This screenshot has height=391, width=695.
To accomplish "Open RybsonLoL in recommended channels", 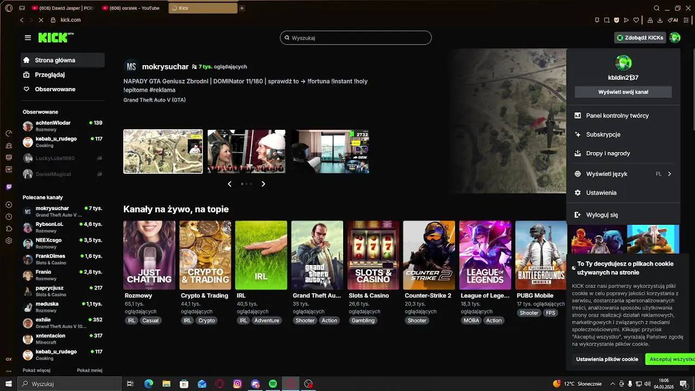I will (62, 228).
